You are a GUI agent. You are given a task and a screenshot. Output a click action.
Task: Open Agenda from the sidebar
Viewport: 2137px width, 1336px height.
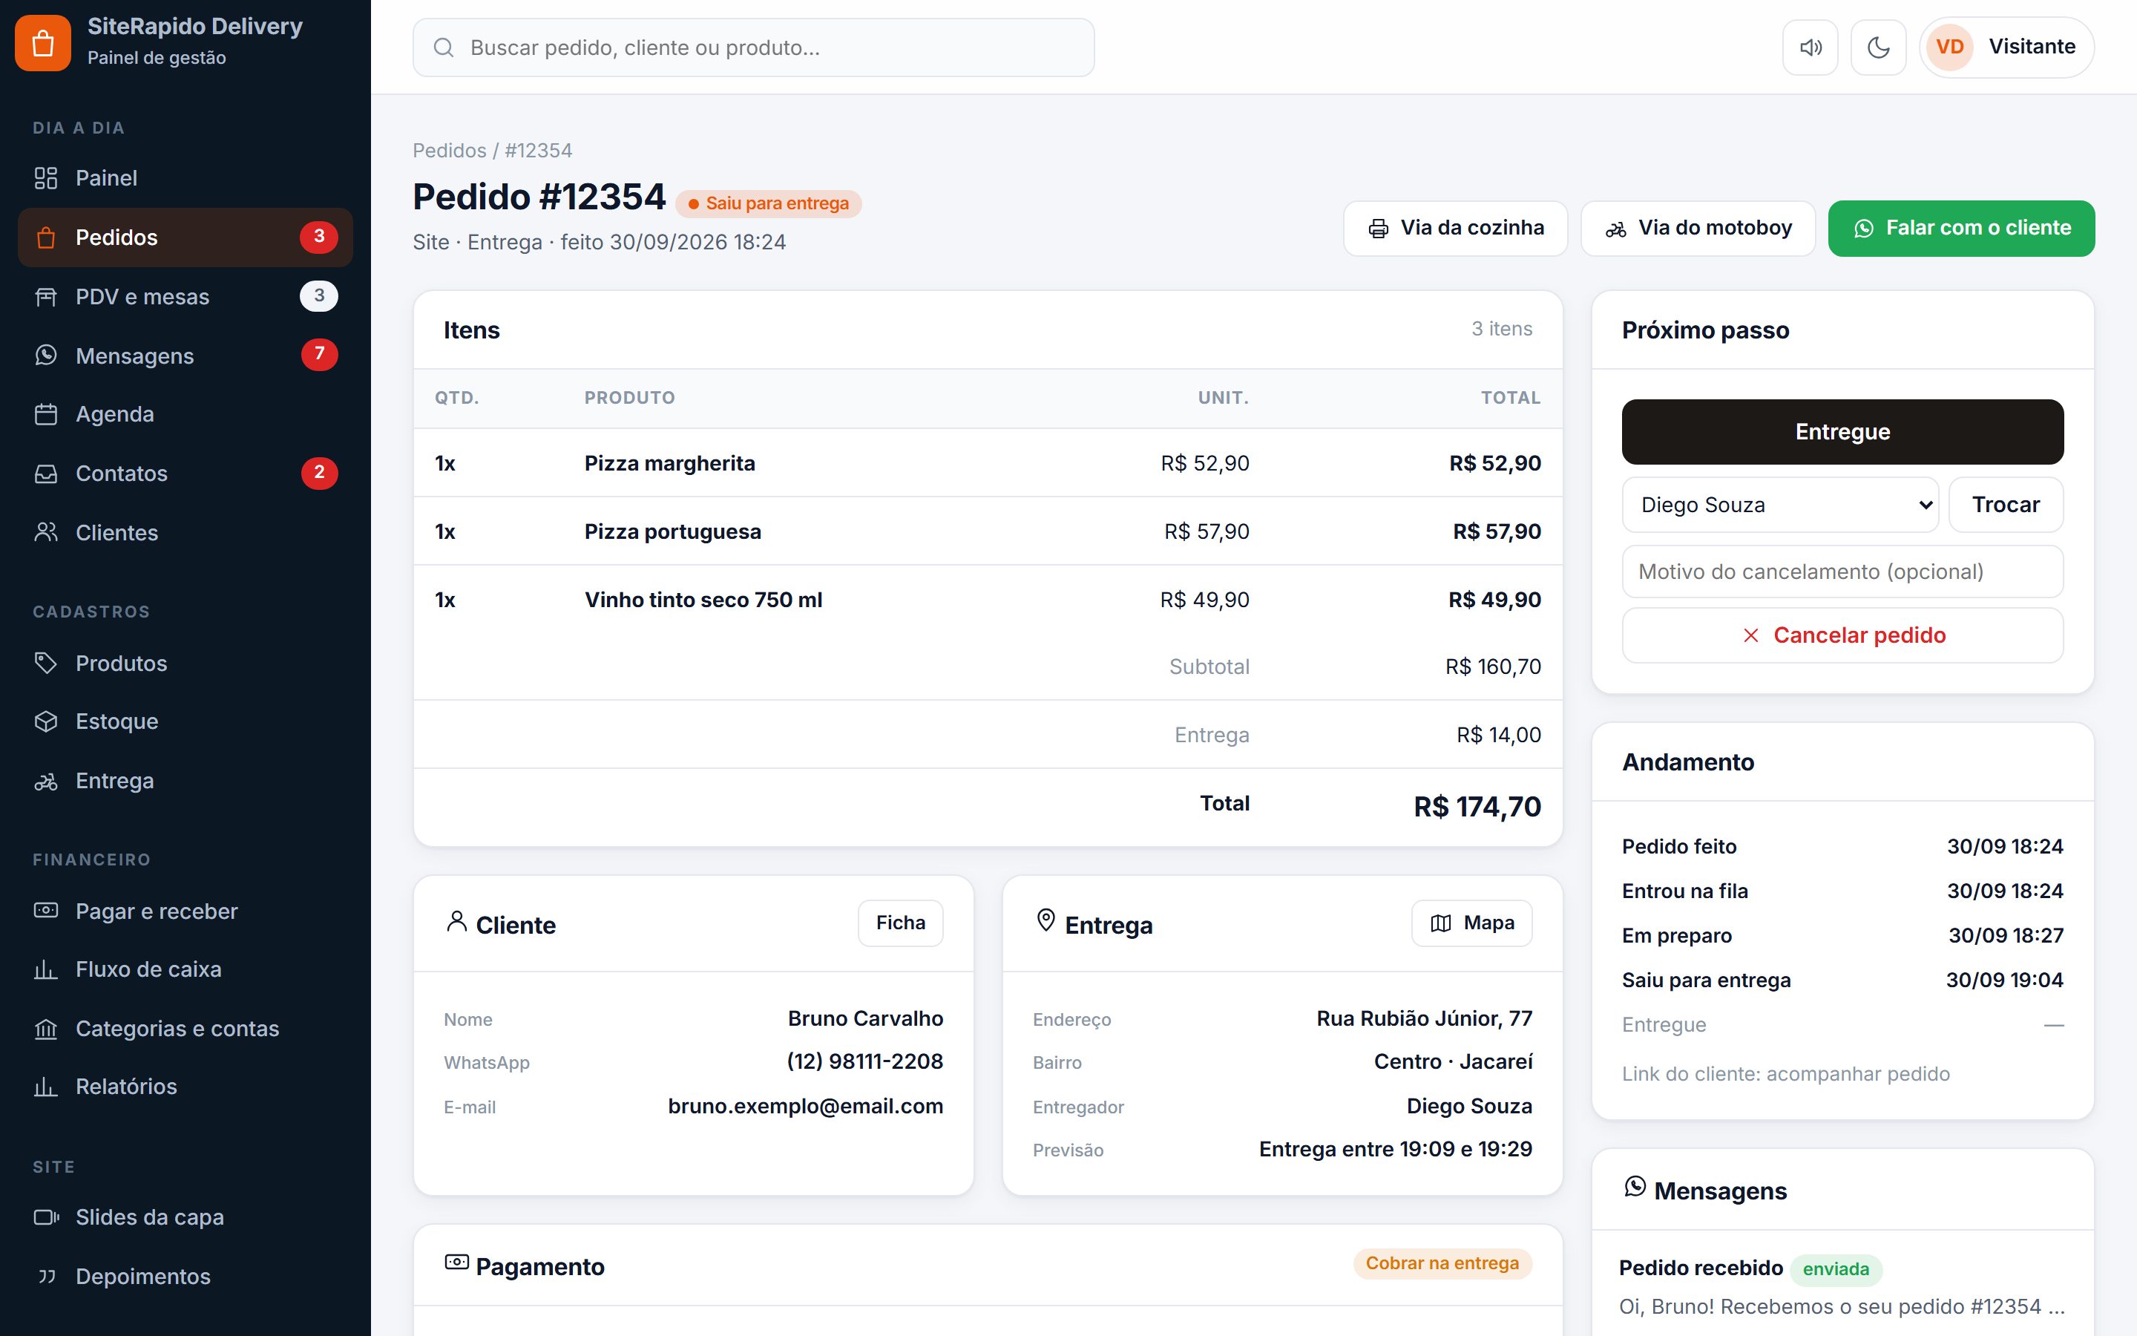pos(185,413)
